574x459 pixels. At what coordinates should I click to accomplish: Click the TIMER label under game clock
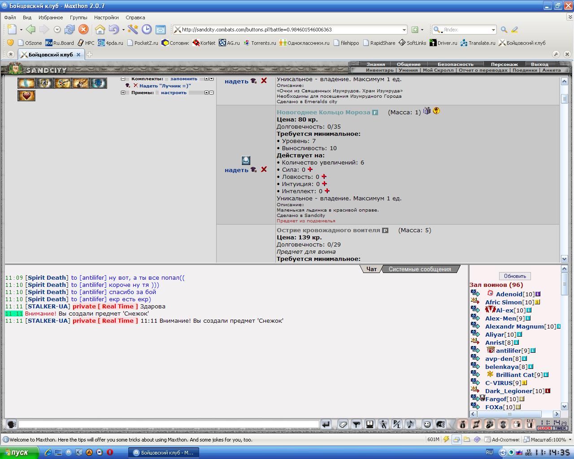point(561,428)
